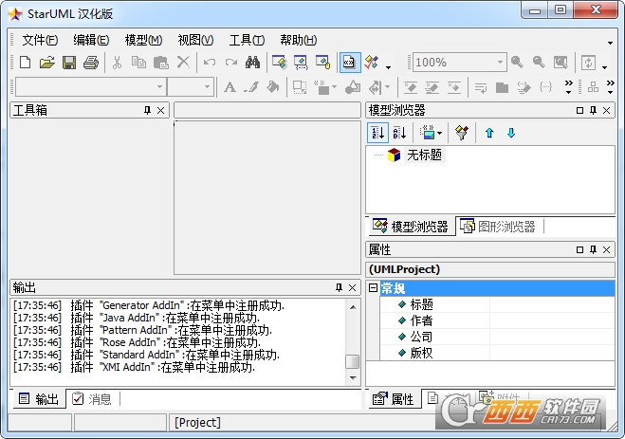The height and width of the screenshot is (439, 625).
Task: Click the font color A icon
Action: [230, 87]
